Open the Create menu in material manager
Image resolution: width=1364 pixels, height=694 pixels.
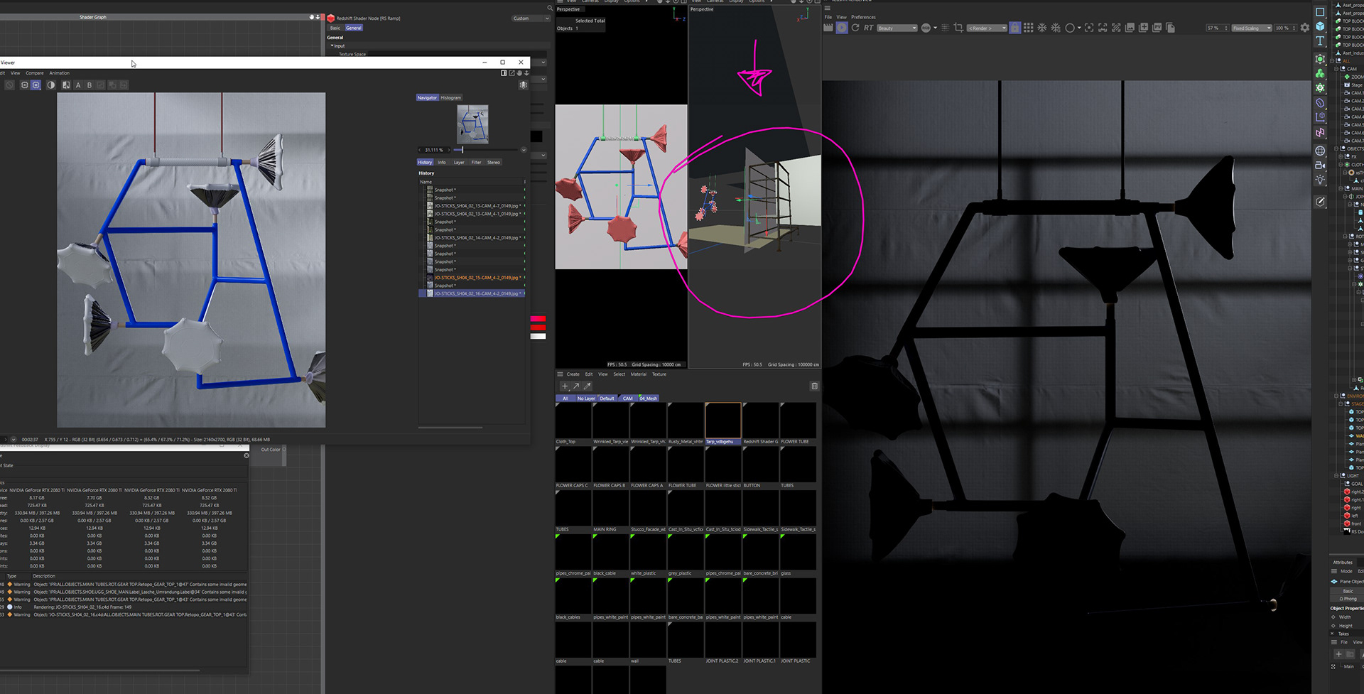point(573,374)
